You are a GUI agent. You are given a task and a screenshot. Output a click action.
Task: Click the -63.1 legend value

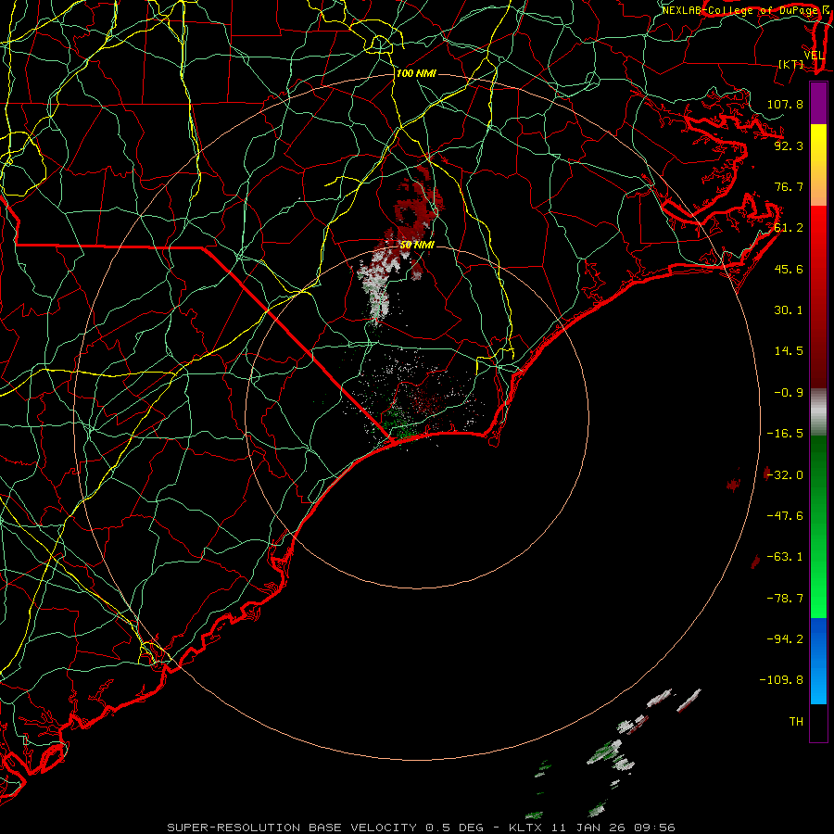click(785, 557)
